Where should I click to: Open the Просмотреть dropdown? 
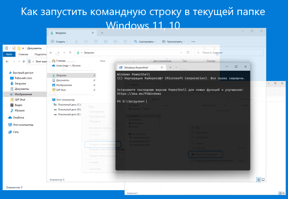[x=173, y=42]
